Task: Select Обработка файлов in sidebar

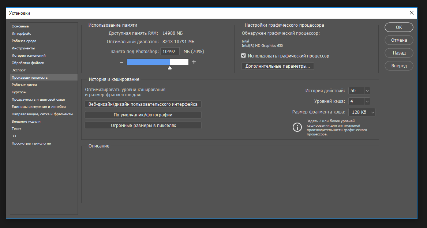Action: tap(44, 63)
